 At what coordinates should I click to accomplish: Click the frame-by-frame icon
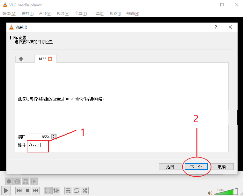tap(33, 181)
